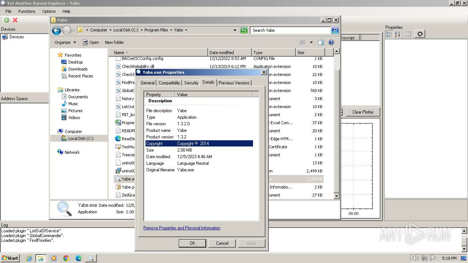The image size is (468, 263).
Task: Click into the Search Yabe field
Action: click(x=291, y=30)
